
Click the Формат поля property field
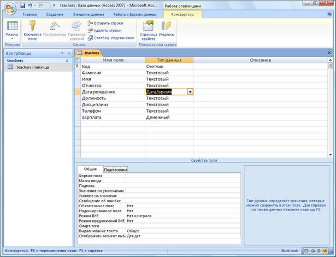pos(183,176)
